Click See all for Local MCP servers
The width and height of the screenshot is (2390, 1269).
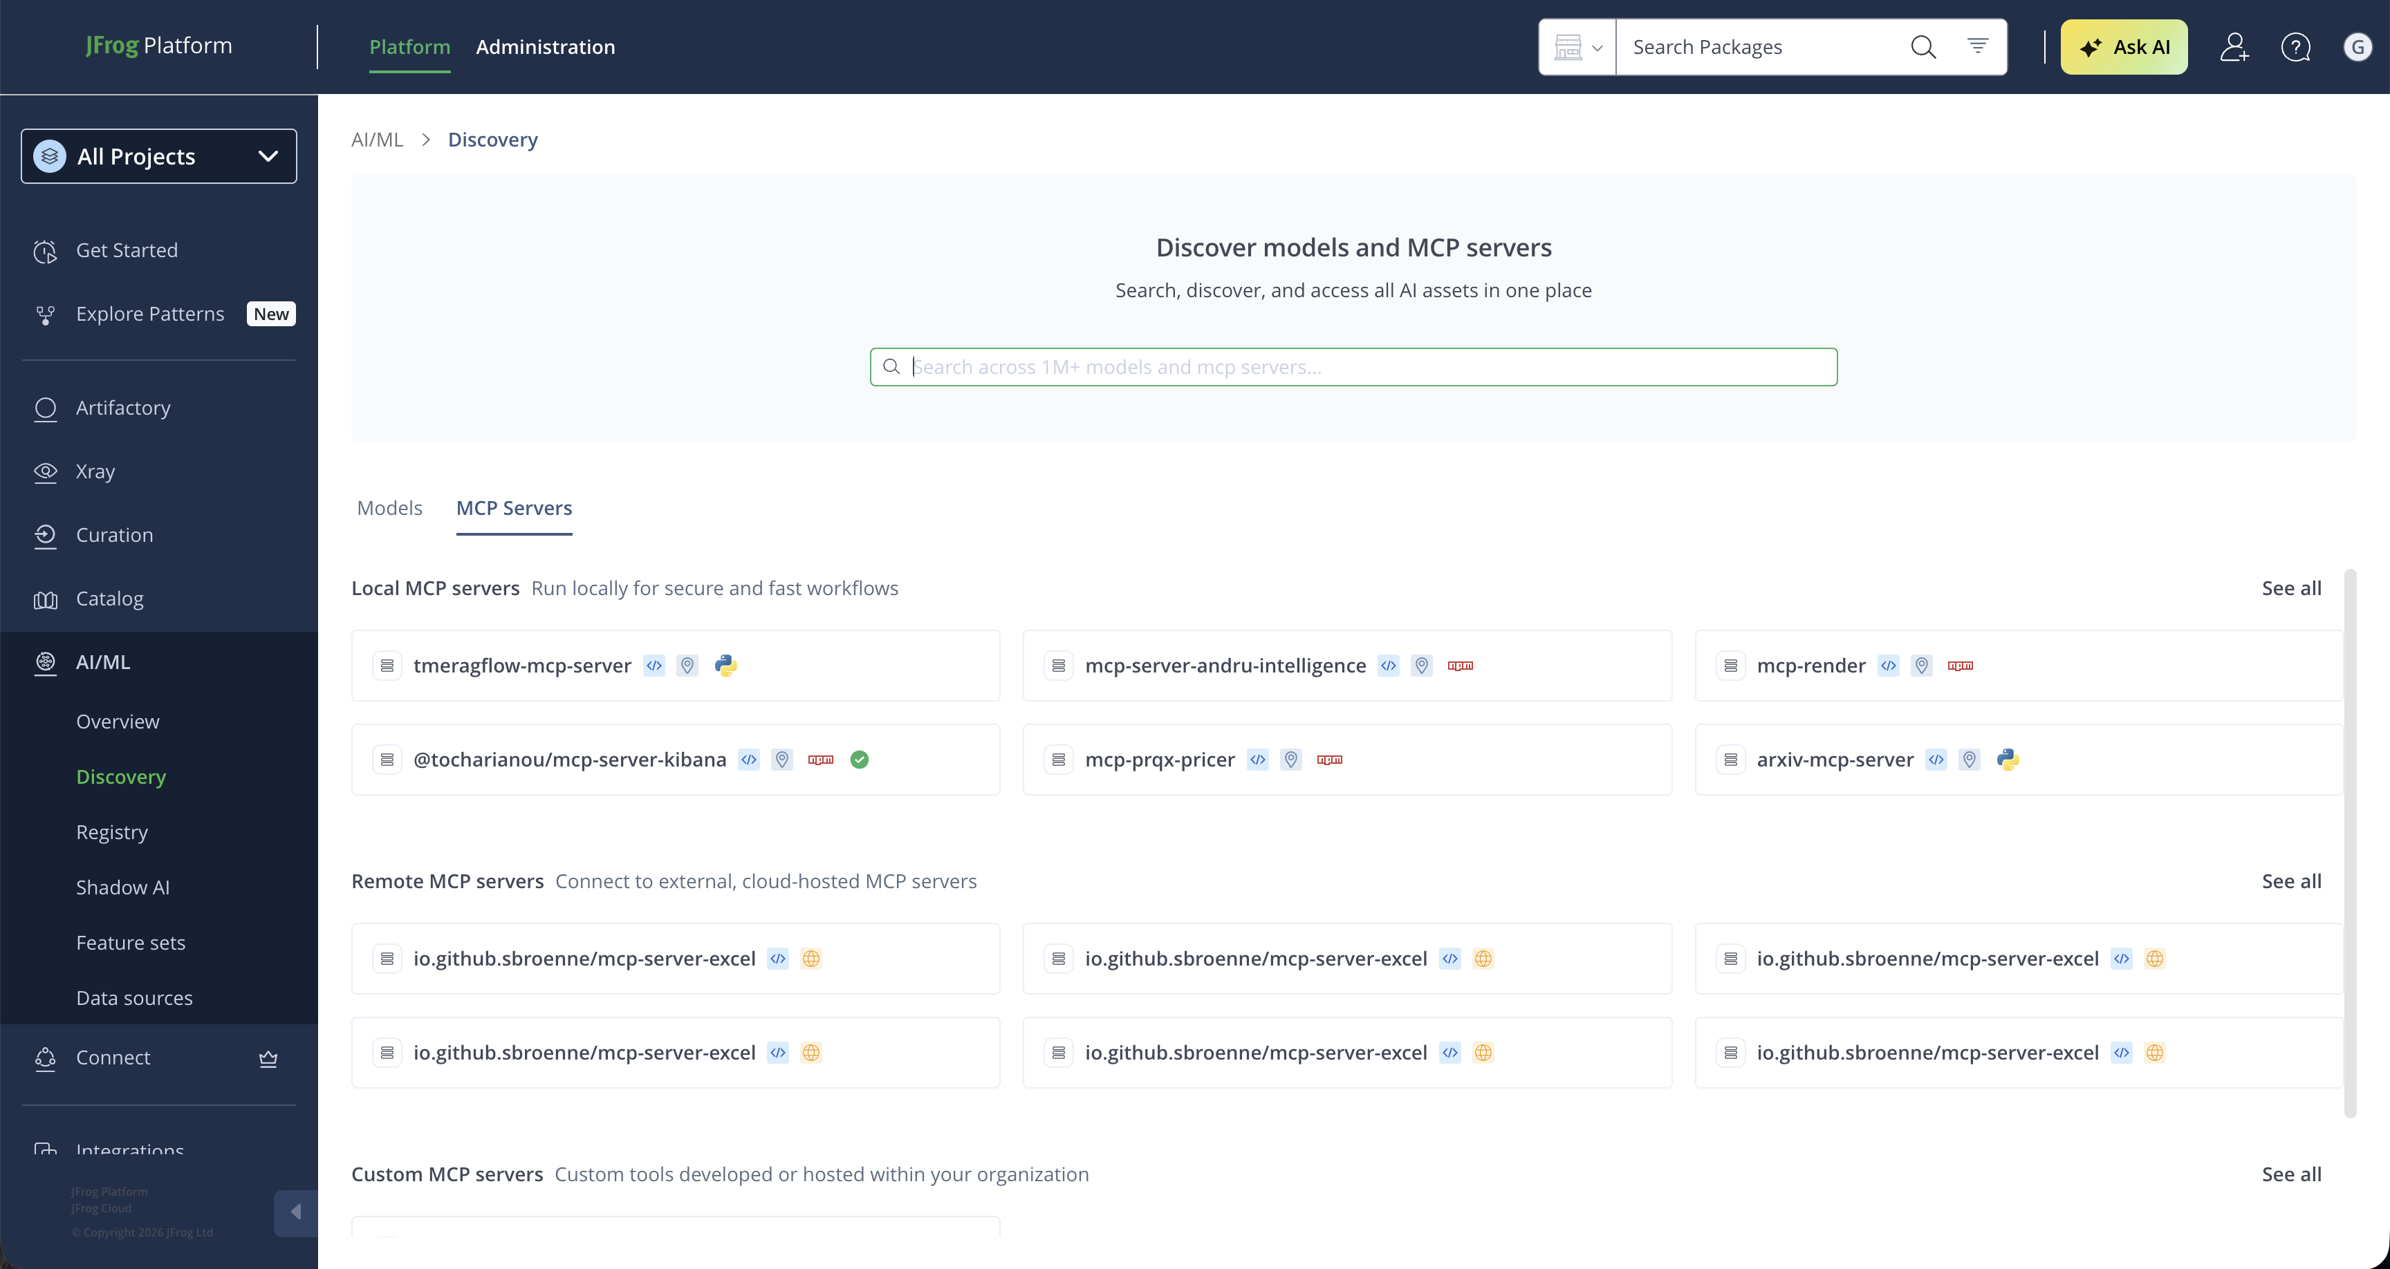pyautogui.click(x=2290, y=588)
